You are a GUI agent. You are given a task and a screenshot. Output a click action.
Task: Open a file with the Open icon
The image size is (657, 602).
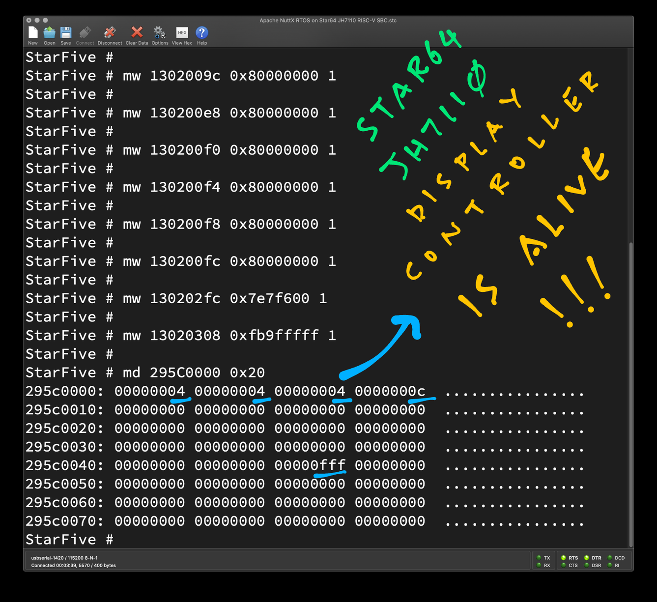click(x=50, y=33)
